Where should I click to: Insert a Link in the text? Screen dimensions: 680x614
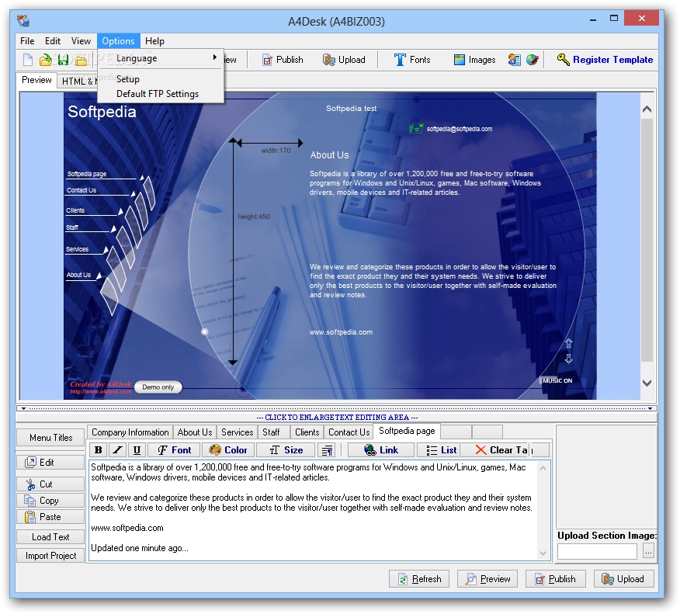click(381, 450)
